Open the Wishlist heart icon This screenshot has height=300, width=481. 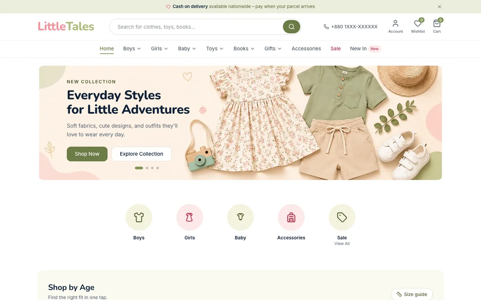point(418,26)
